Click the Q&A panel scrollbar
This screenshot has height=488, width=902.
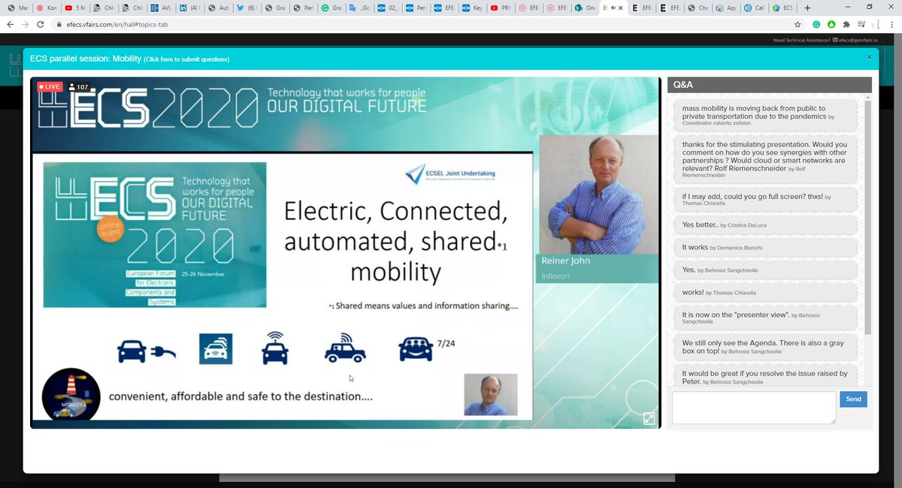pyautogui.click(x=868, y=218)
